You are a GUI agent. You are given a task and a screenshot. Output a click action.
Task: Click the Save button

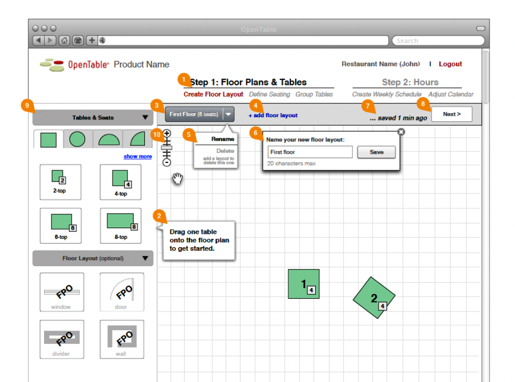click(376, 152)
